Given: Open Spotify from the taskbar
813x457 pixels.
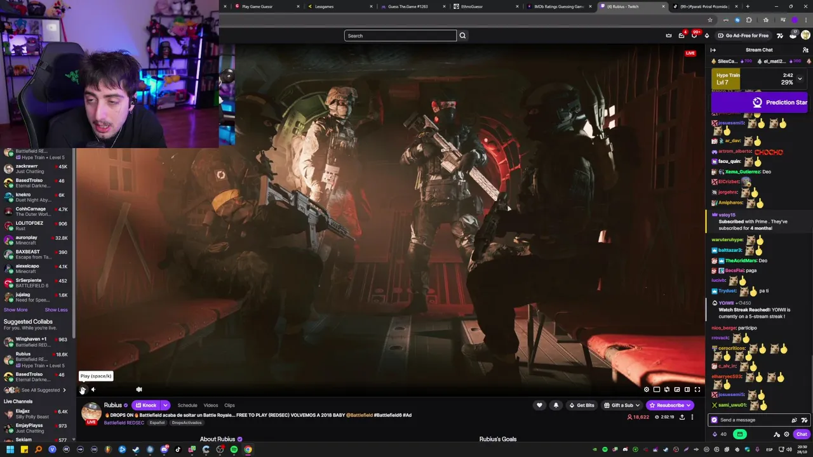Looking at the screenshot, I should coord(234,449).
